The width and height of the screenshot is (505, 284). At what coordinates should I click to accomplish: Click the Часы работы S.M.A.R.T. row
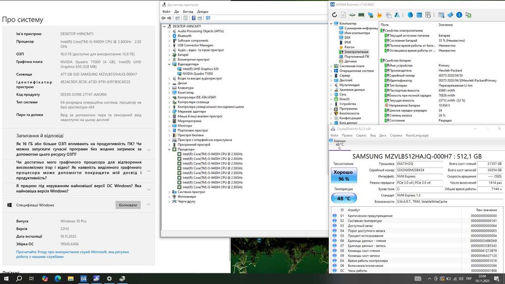click(x=417, y=271)
